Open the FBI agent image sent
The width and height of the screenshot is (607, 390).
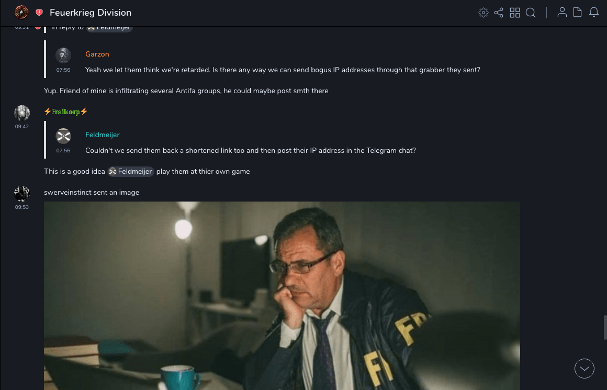(282, 295)
